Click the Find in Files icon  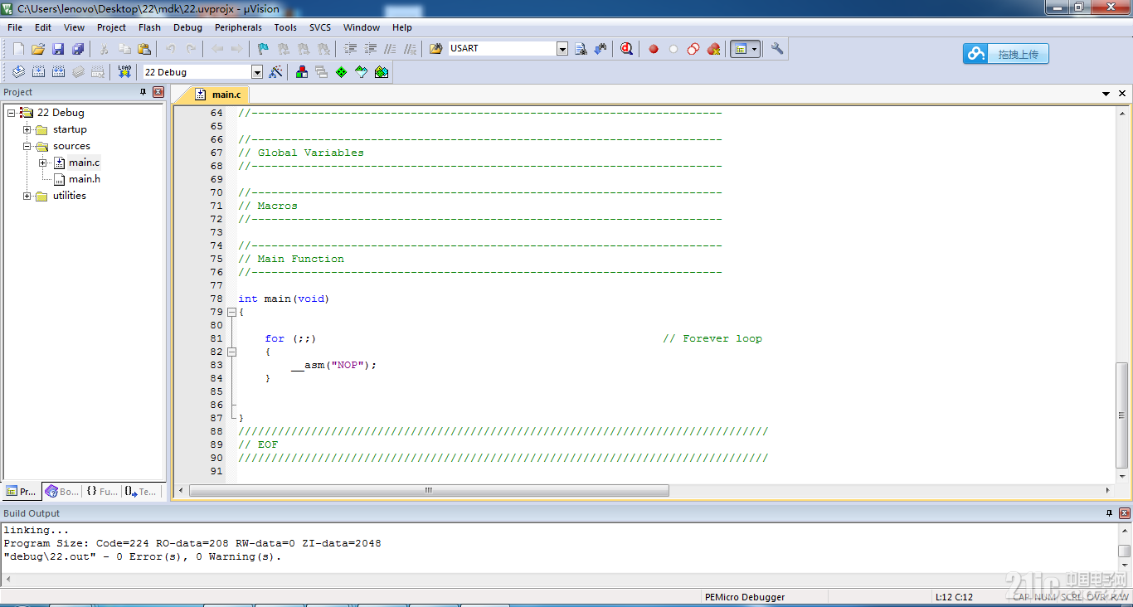click(435, 49)
